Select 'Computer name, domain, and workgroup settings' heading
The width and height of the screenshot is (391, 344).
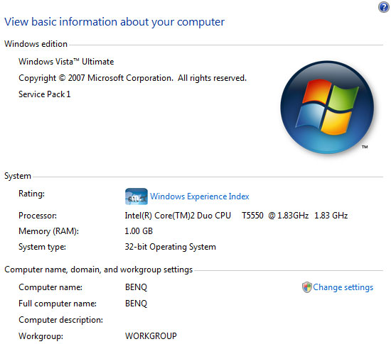[99, 270]
